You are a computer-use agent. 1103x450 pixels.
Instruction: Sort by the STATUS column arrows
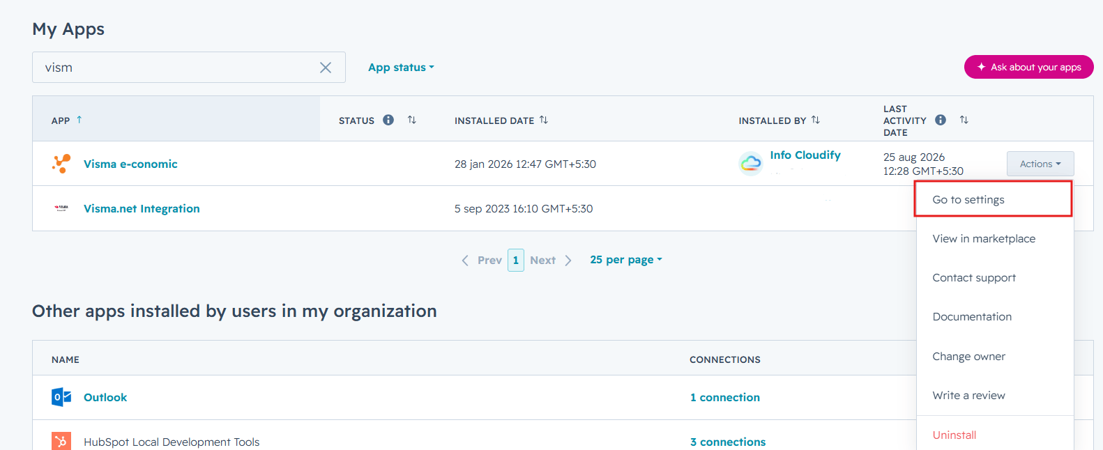pos(412,120)
